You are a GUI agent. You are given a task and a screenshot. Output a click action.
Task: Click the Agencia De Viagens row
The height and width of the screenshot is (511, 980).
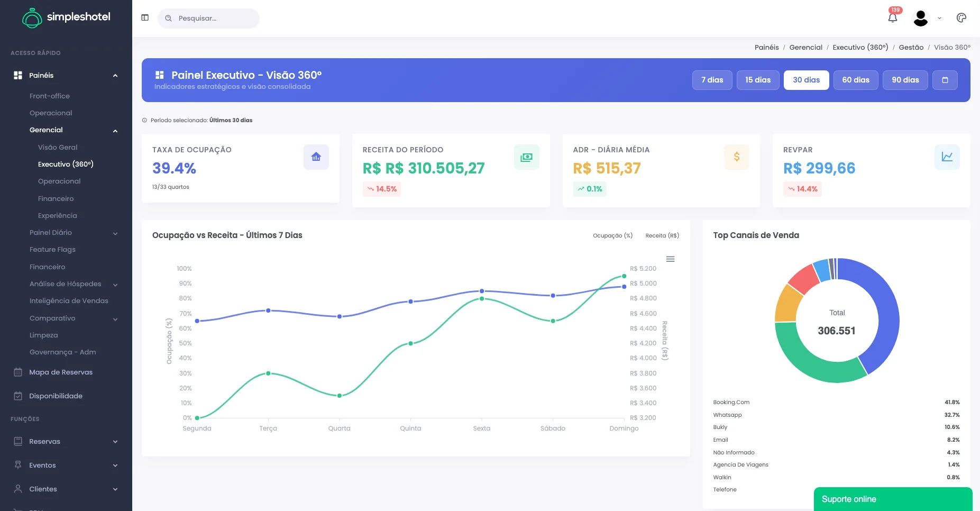coord(836,464)
